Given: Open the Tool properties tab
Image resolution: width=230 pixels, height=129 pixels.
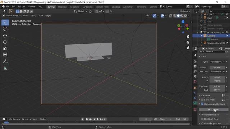Looking at the screenshot, I should 195,55.
